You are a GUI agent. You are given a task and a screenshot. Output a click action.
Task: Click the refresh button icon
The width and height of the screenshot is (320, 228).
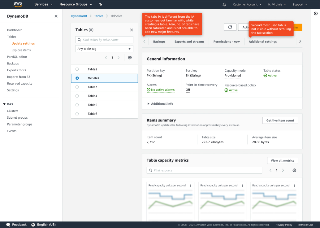230,27
